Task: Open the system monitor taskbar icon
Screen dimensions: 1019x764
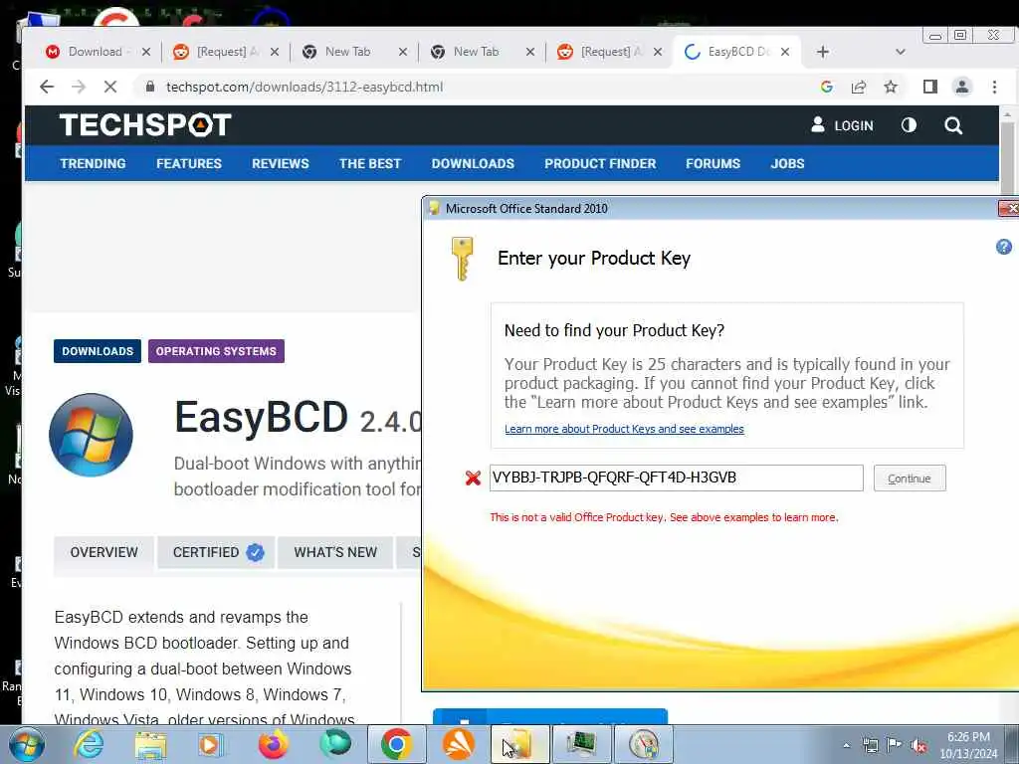Action: [581, 744]
